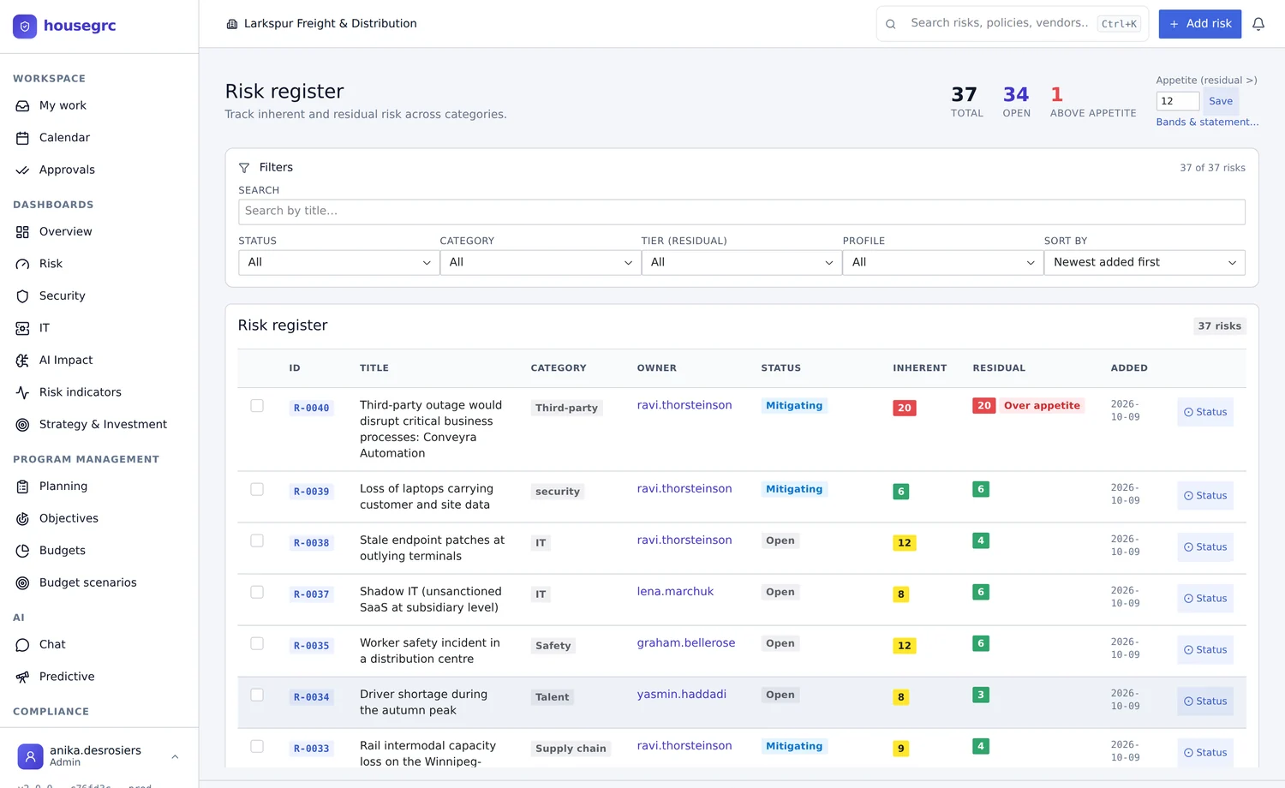Select checkbox for risk R-0040
This screenshot has height=788, width=1285.
click(x=257, y=406)
